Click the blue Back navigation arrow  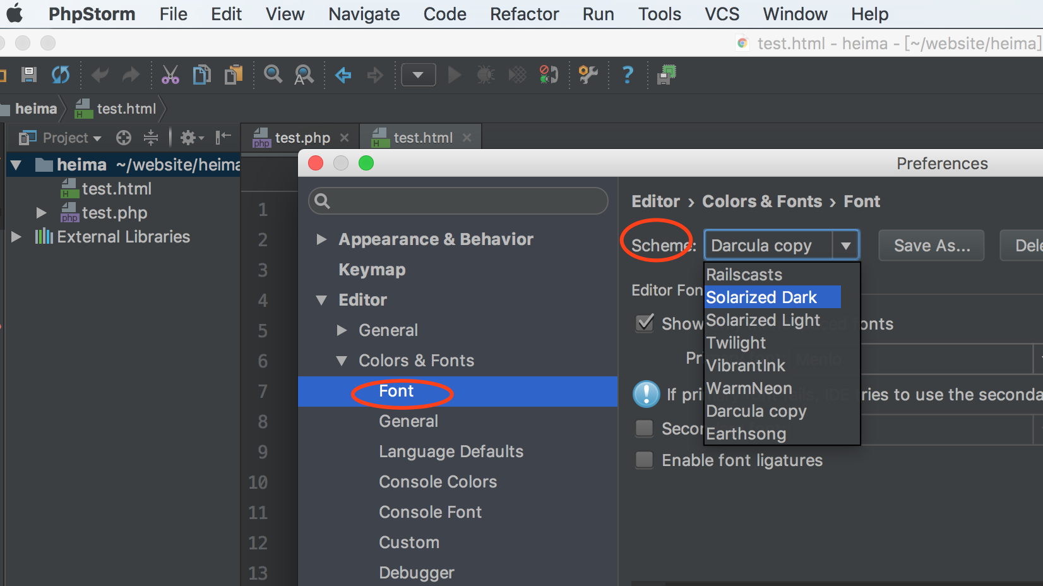tap(343, 75)
